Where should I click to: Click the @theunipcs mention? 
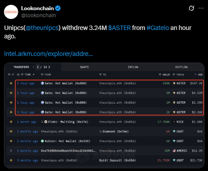42,28
